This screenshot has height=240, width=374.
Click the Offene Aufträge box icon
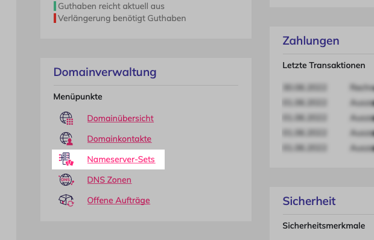click(x=66, y=200)
